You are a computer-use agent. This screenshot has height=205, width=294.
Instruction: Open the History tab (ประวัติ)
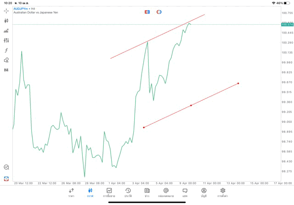(x=128, y=193)
